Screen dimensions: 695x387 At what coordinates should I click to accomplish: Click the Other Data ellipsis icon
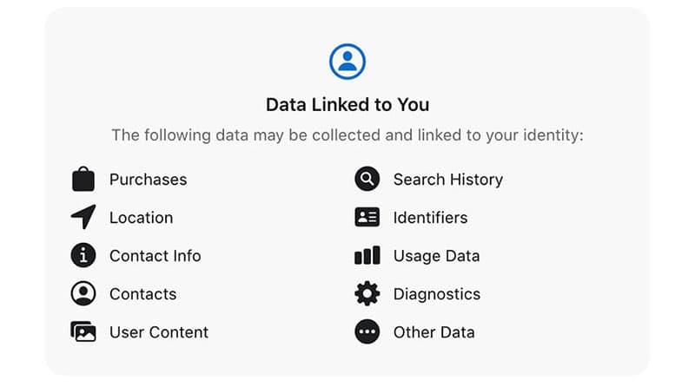(x=367, y=332)
